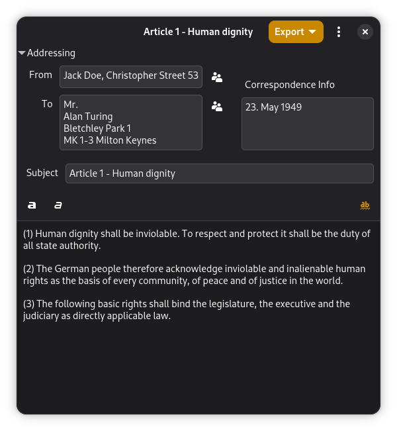Place cursor in paragraph (2) text
Image resolution: width=397 pixels, height=431 pixels.
pyautogui.click(x=195, y=275)
